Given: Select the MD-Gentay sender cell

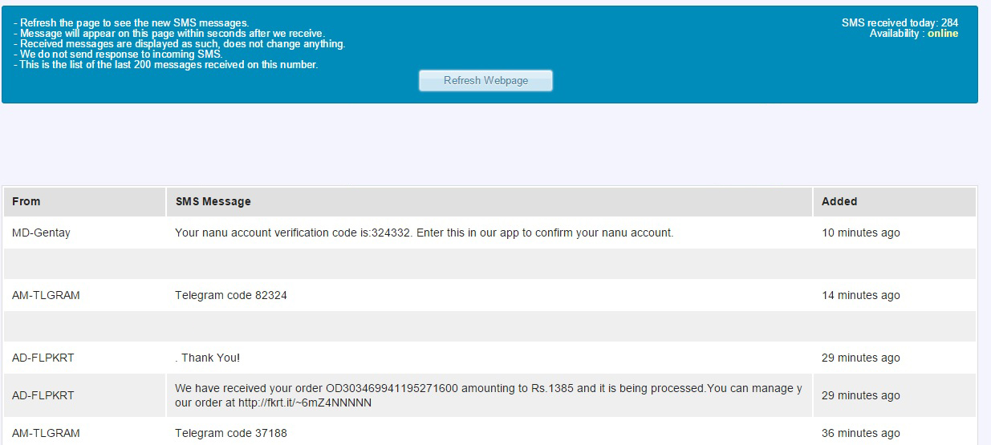Looking at the screenshot, I should 41,233.
